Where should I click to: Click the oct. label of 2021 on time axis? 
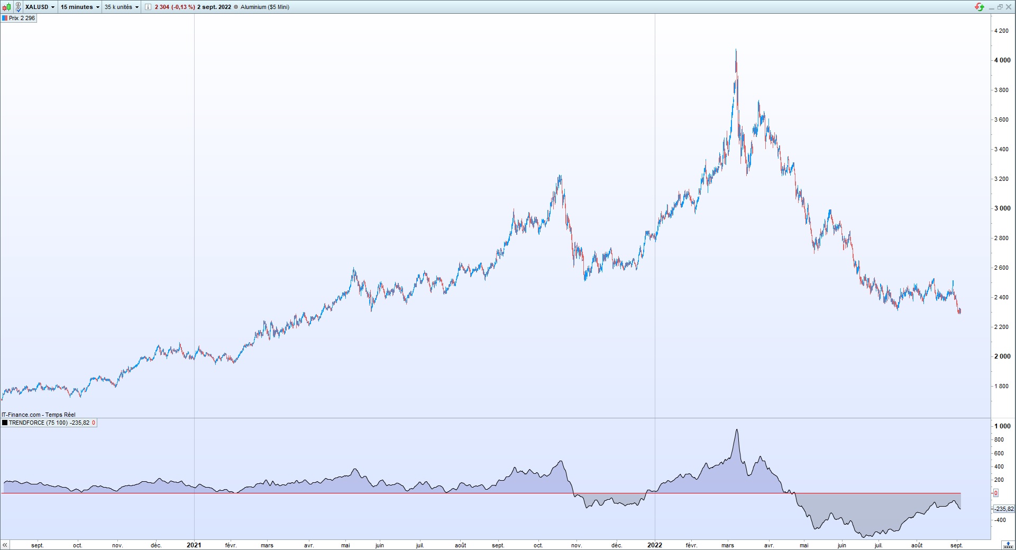(538, 545)
